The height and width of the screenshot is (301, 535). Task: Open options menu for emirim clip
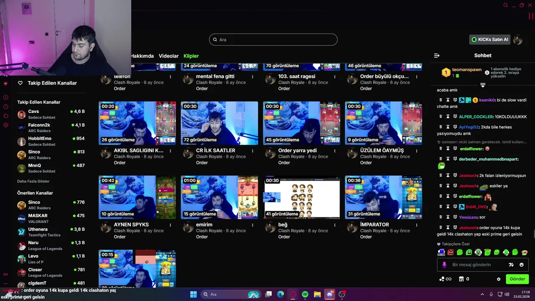[x=252, y=225]
